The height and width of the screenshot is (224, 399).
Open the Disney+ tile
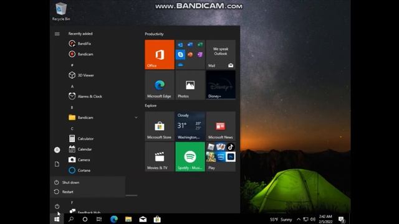[221, 85]
